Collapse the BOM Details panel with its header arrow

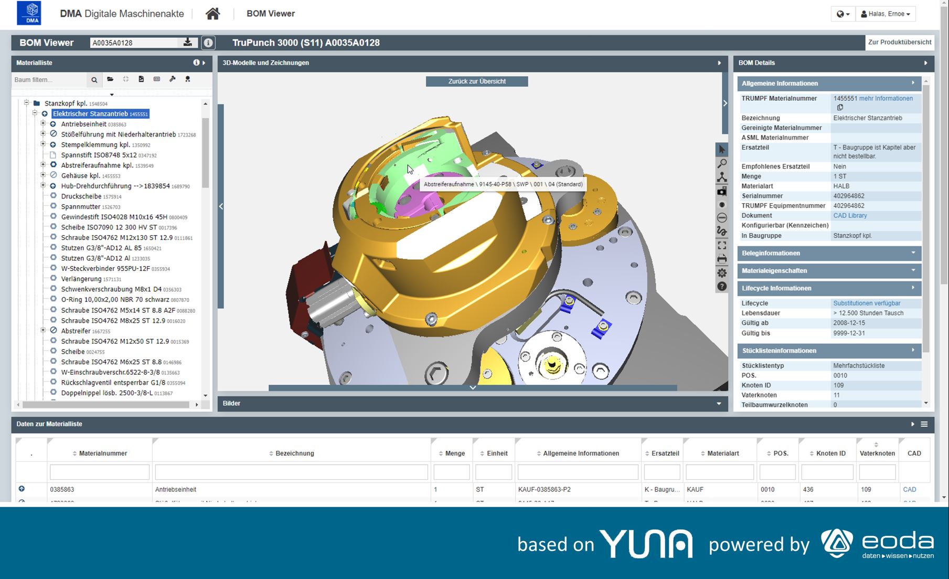pyautogui.click(x=925, y=63)
